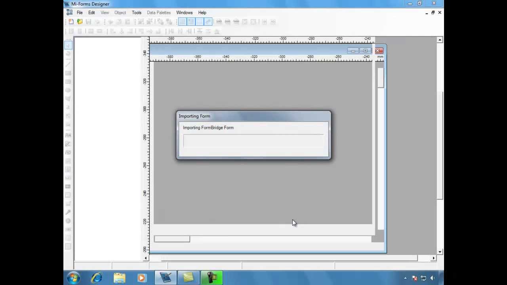Toggle the highlighted toolbar button with diagonal line
Viewport: 507px width, 285px height.
[208, 22]
